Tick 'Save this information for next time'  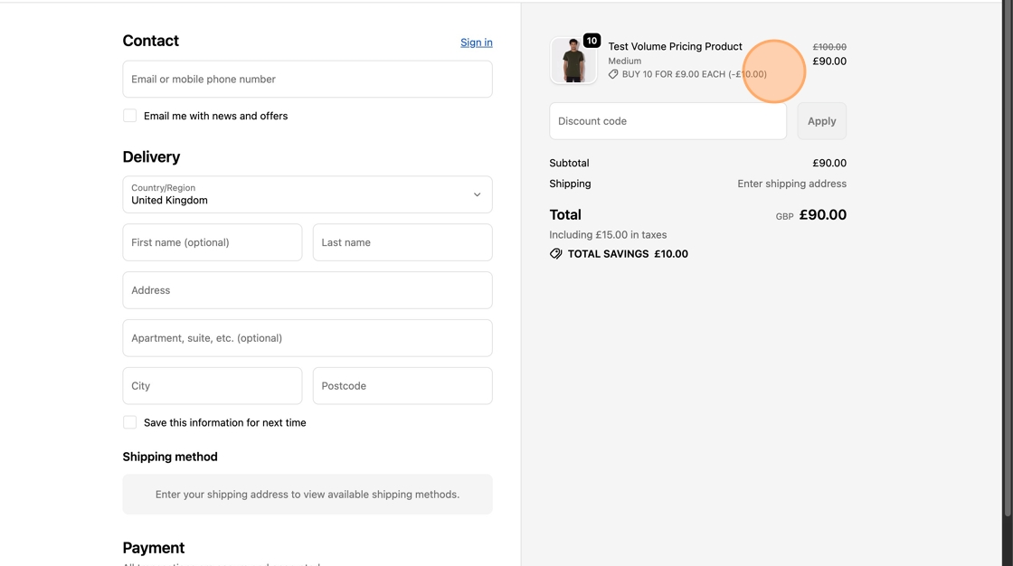point(130,422)
